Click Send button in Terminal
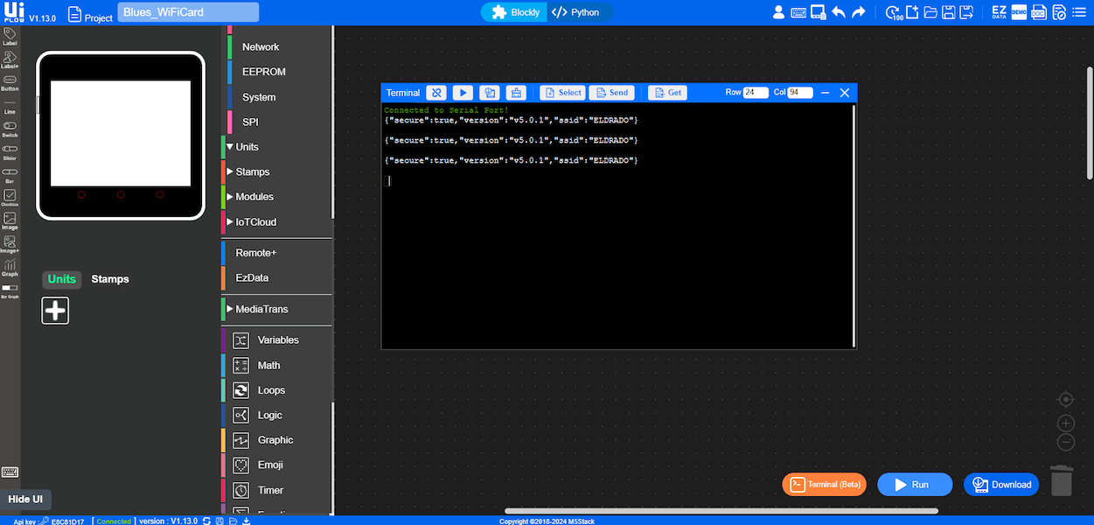 (611, 93)
